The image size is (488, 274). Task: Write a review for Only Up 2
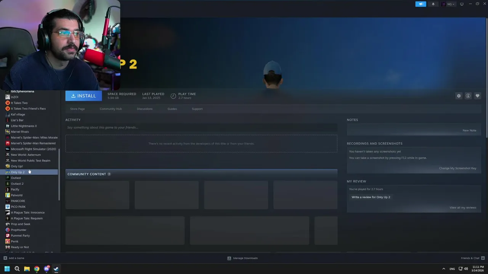pos(371,197)
